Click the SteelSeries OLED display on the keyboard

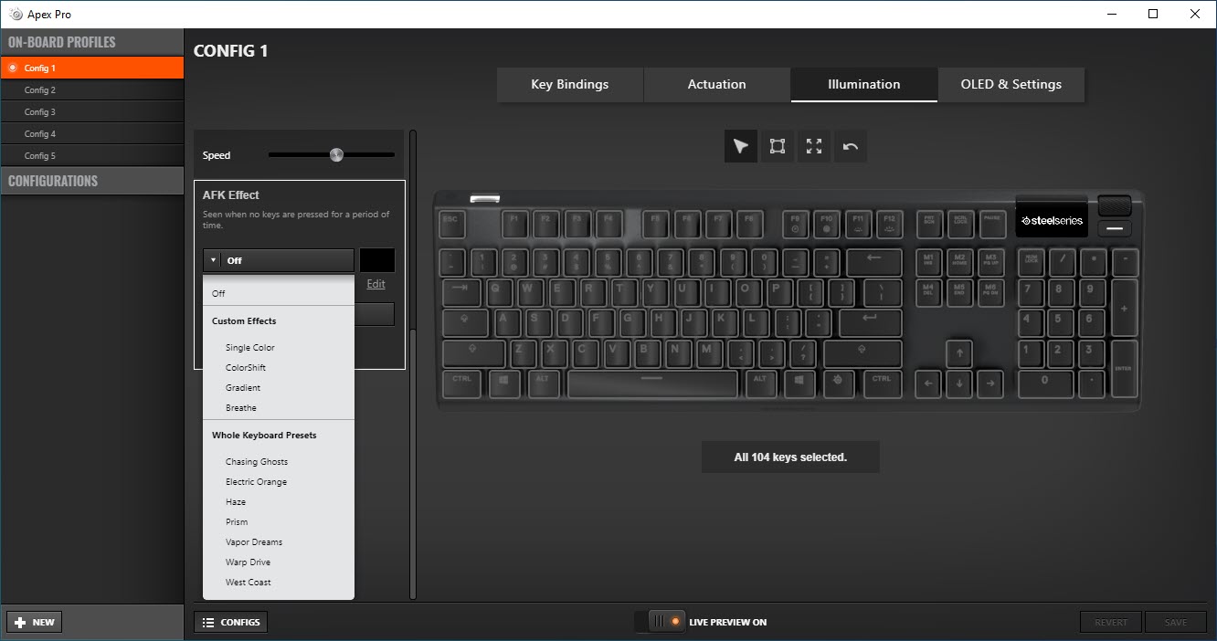click(1052, 220)
